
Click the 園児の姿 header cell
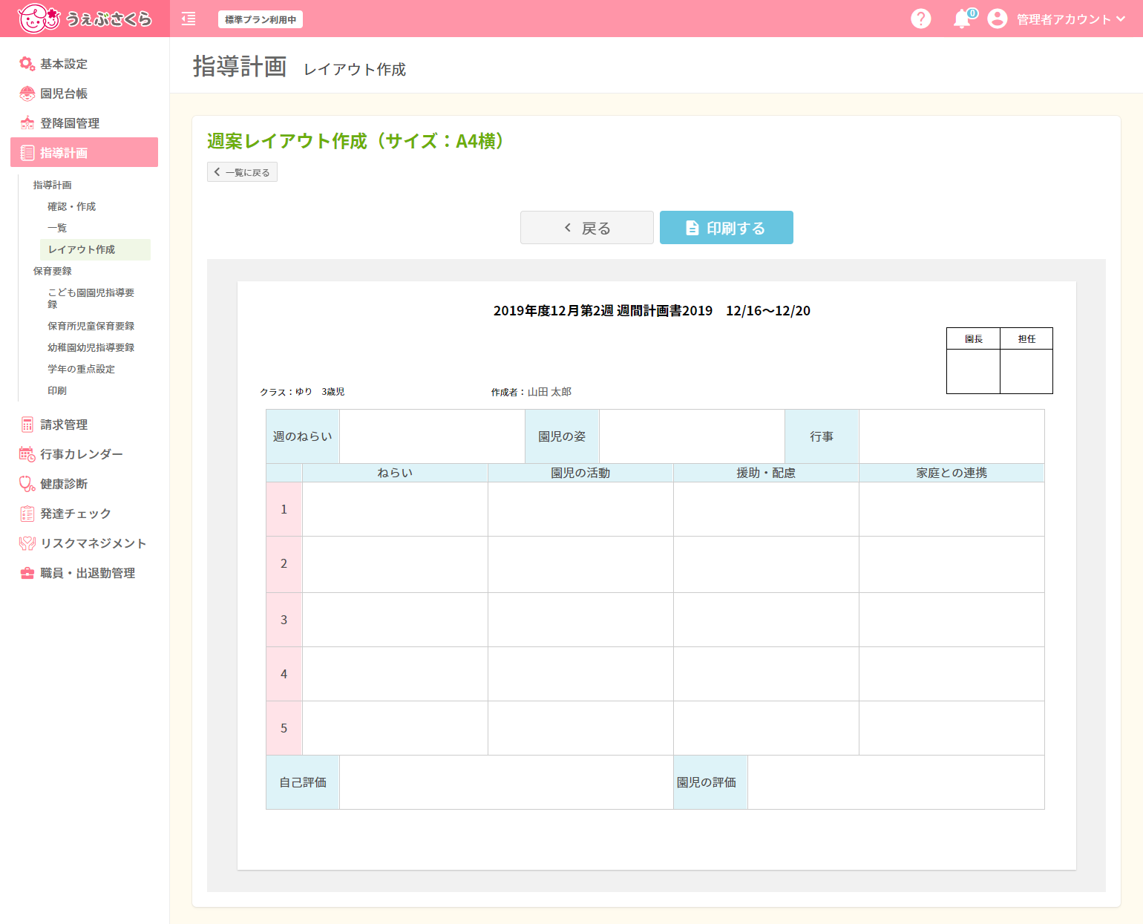point(562,436)
